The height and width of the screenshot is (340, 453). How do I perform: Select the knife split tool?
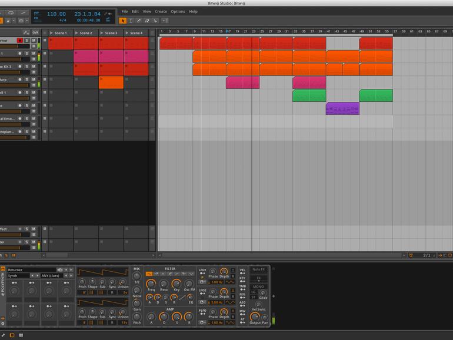point(155,20)
